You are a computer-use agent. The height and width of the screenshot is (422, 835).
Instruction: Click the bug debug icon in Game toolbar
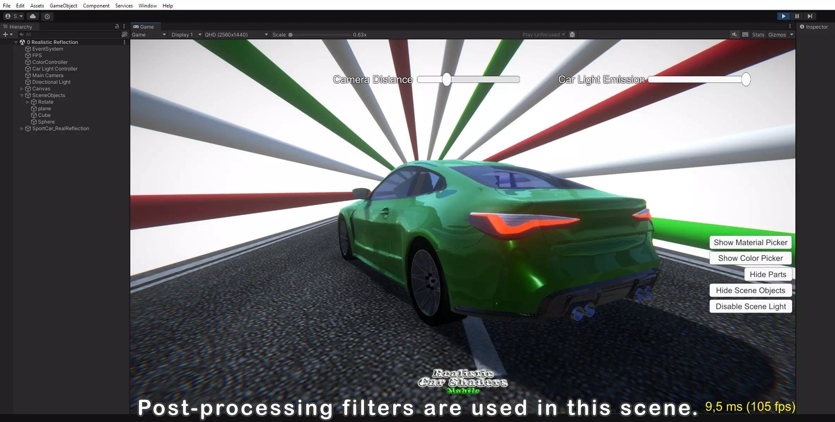coord(572,34)
